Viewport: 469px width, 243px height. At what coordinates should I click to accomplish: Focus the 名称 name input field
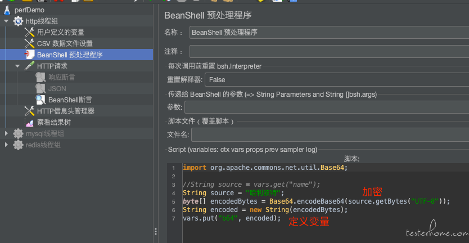coord(330,32)
